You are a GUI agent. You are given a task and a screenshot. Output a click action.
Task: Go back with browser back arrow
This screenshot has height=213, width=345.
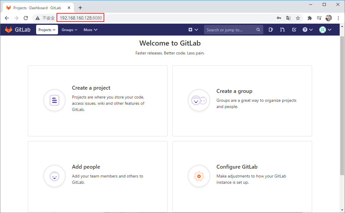tap(7, 18)
